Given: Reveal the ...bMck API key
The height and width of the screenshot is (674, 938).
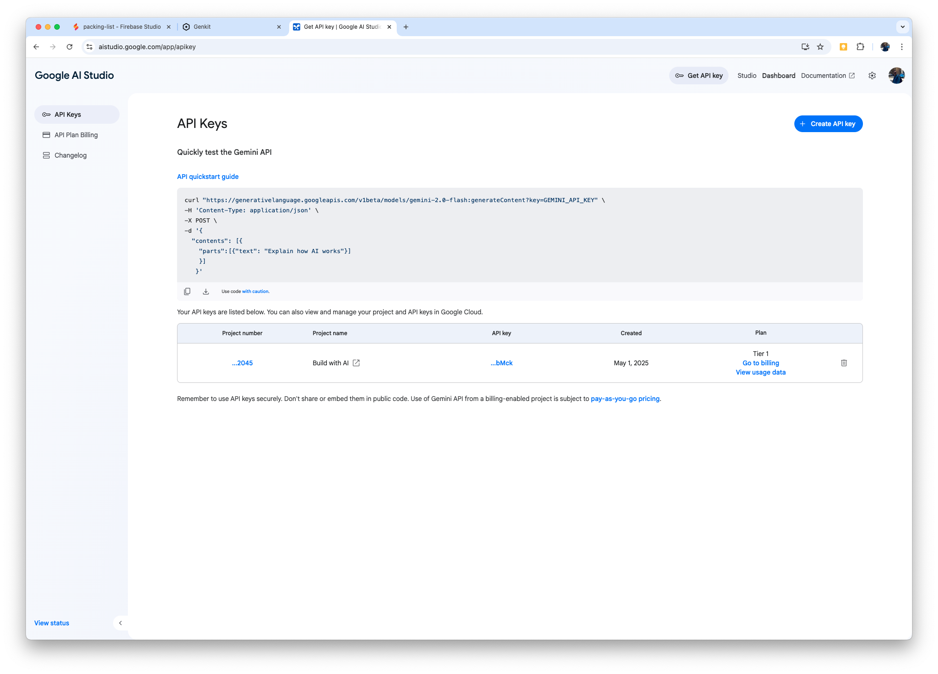Looking at the screenshot, I should pos(501,363).
